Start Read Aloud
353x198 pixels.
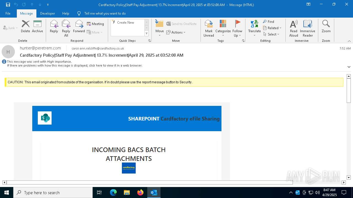coord(294,28)
